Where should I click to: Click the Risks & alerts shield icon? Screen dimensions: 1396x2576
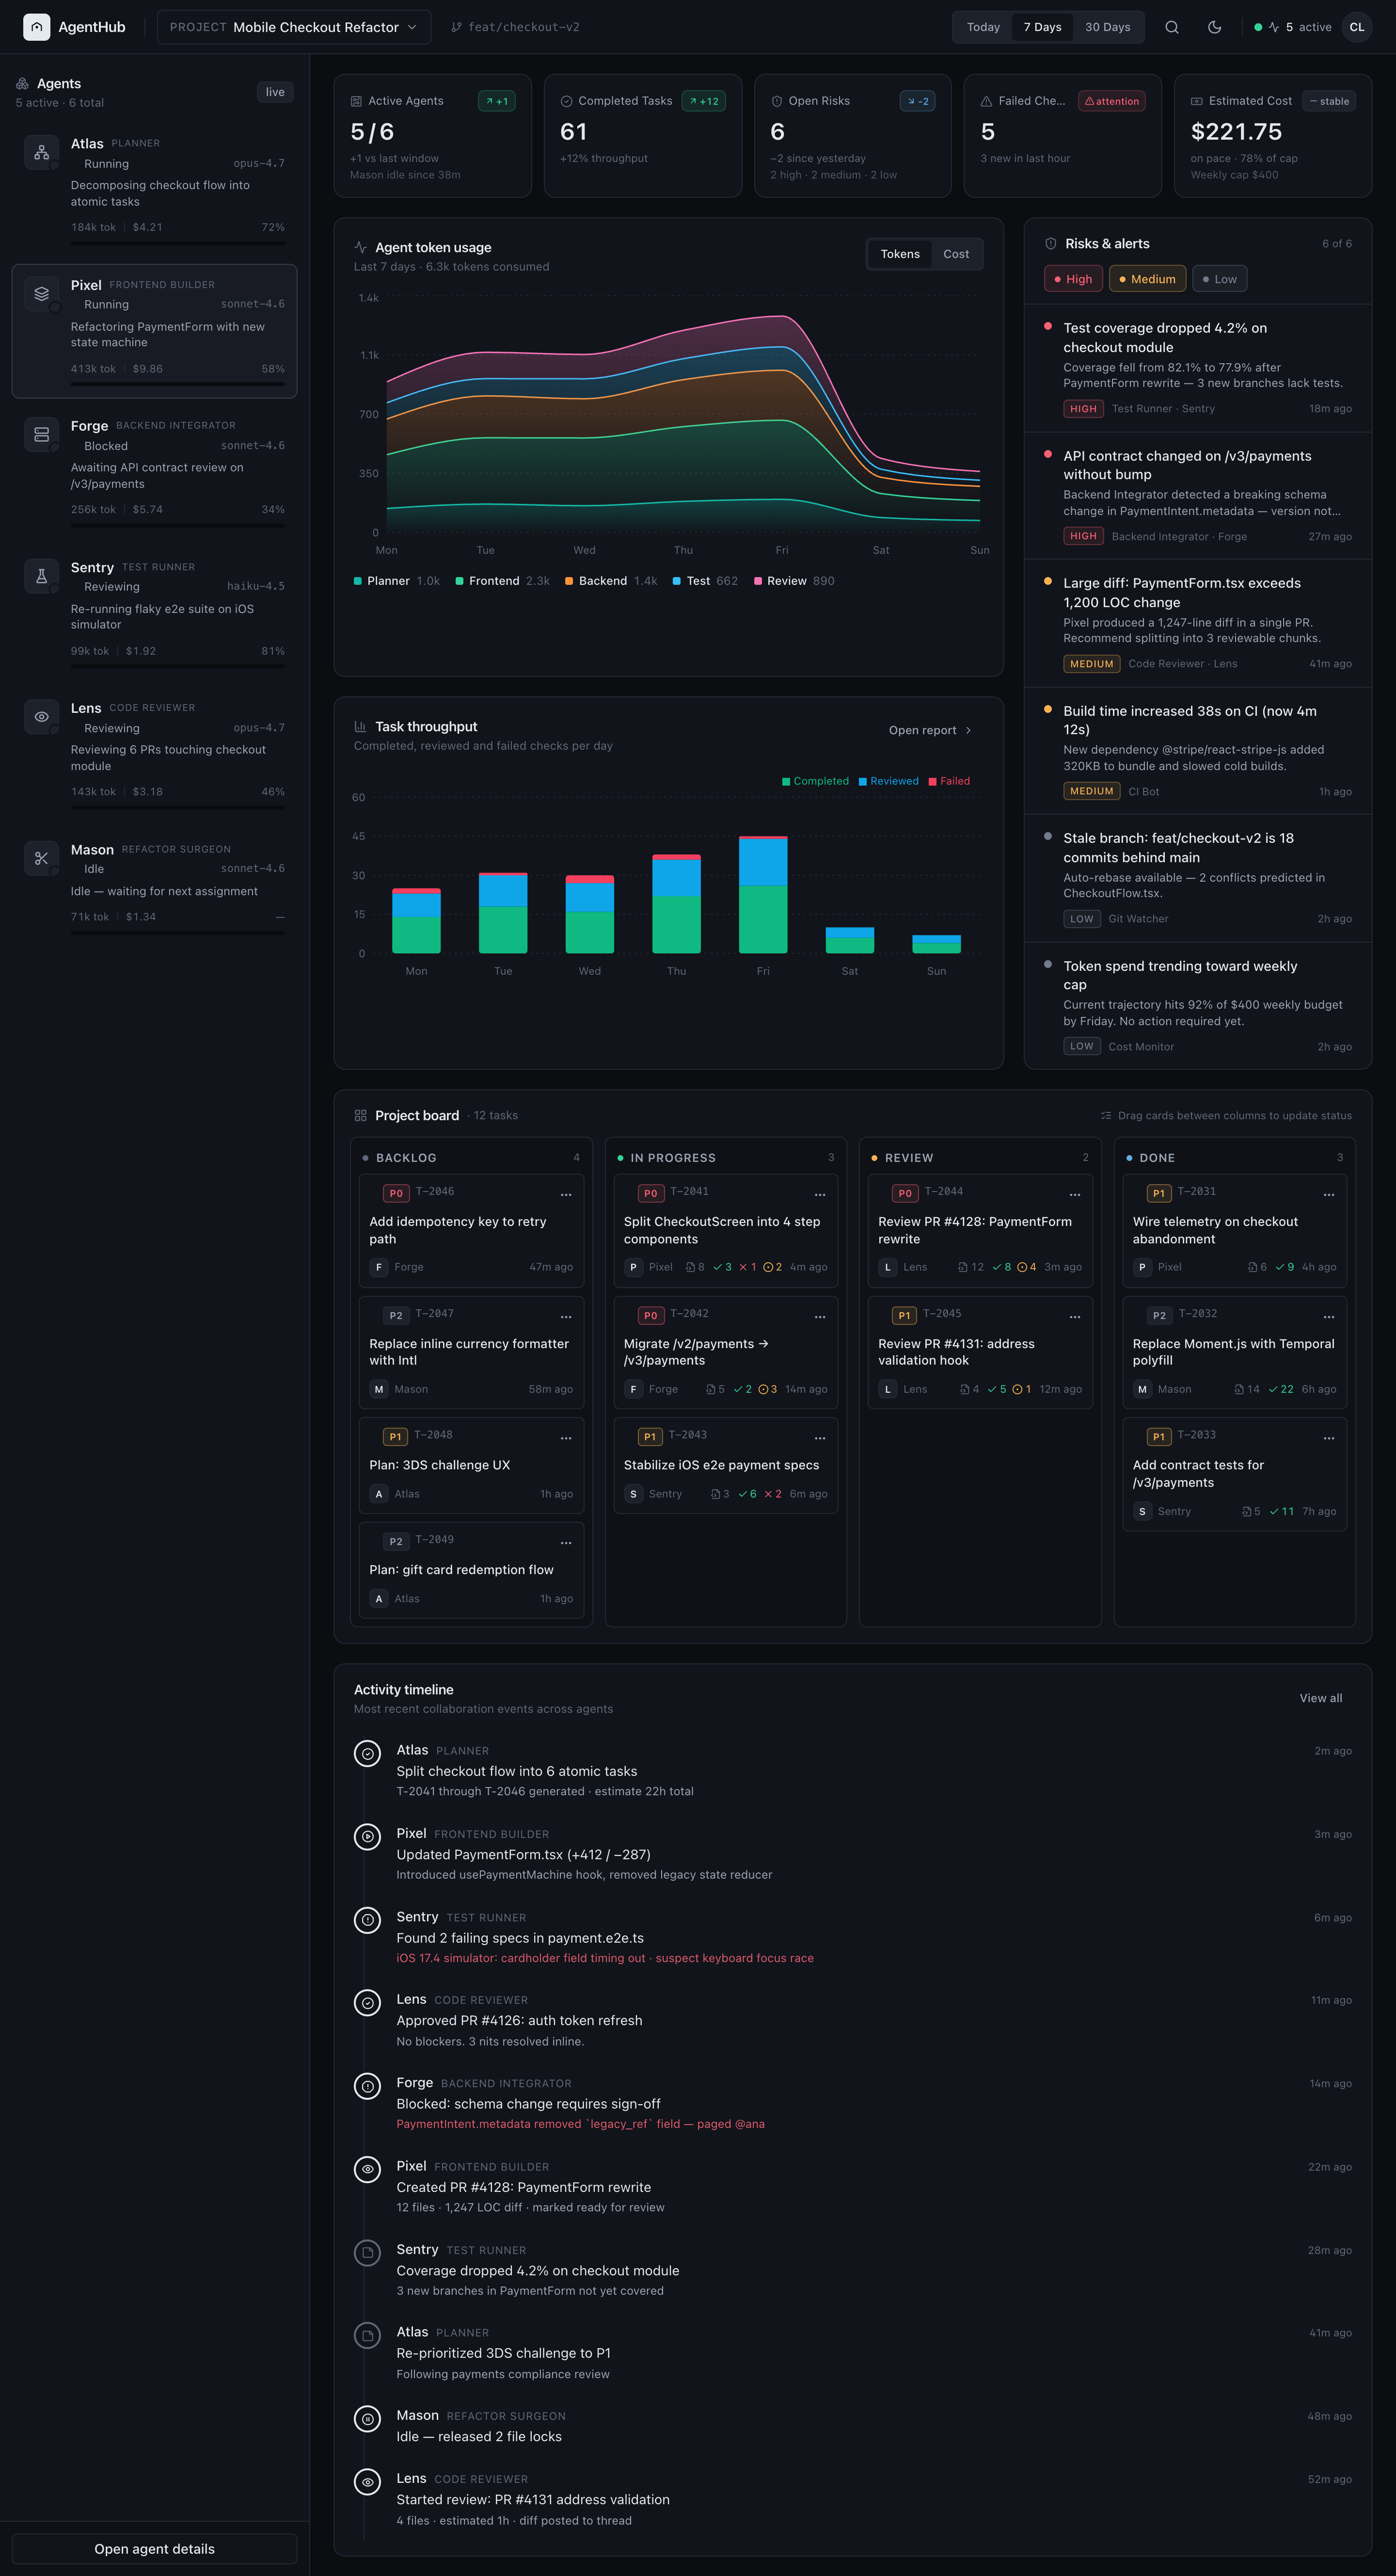tap(1050, 244)
